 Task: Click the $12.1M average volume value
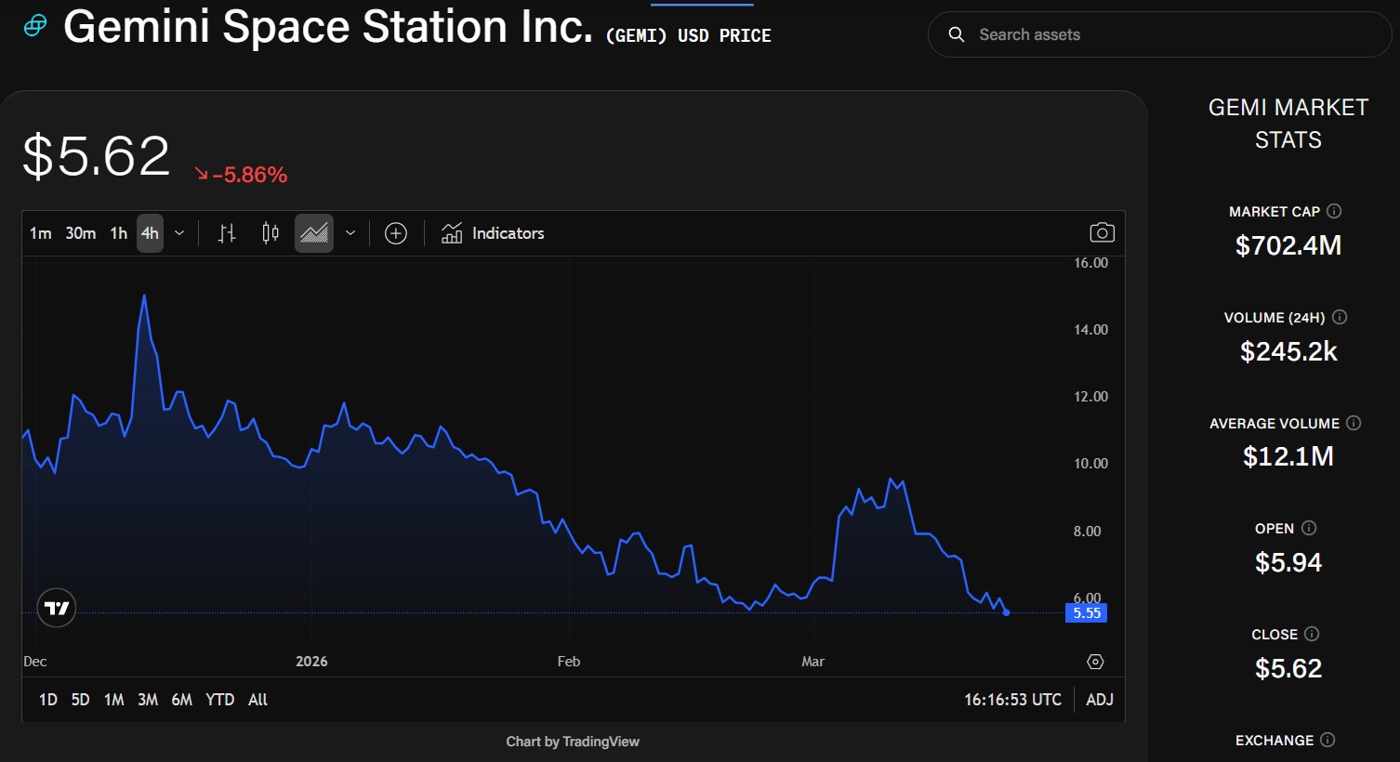pos(1288,456)
